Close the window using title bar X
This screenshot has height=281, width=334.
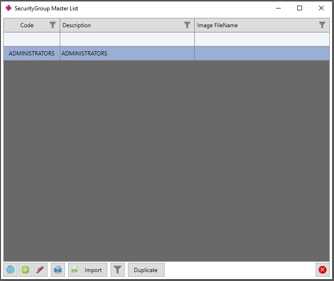(321, 8)
